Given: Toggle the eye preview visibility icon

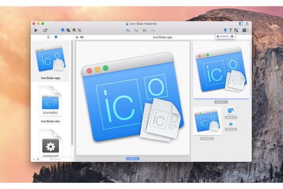Looking at the screenshot, I should (x=82, y=37).
